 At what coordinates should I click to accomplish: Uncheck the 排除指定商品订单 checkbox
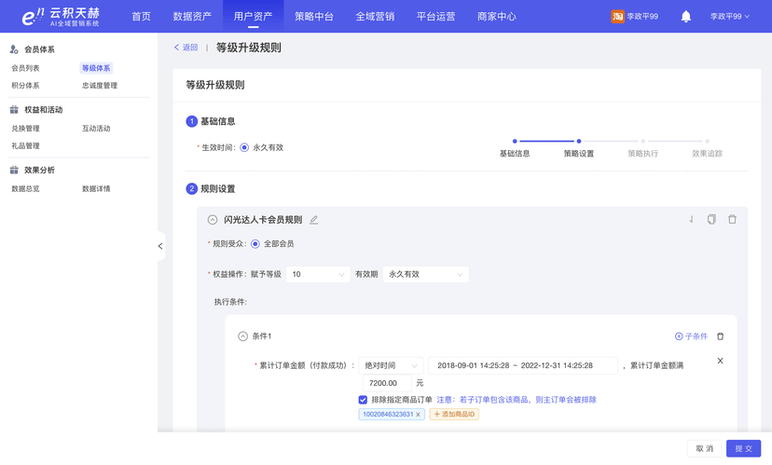pyautogui.click(x=363, y=400)
